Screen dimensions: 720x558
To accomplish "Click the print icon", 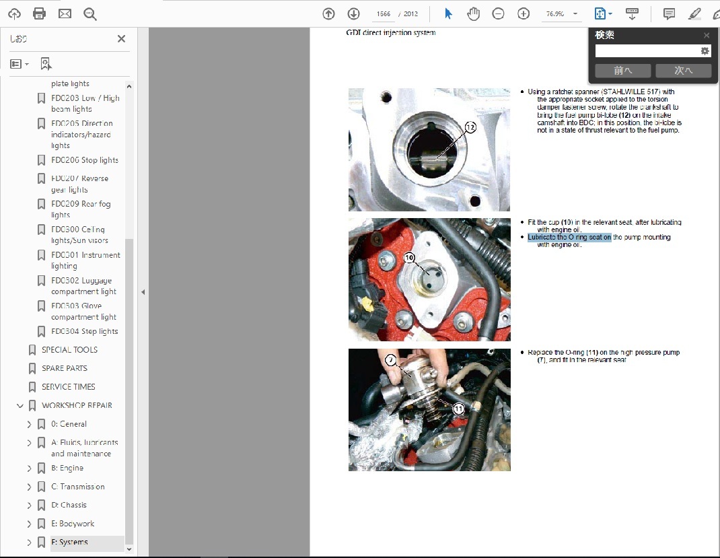I will click(39, 13).
